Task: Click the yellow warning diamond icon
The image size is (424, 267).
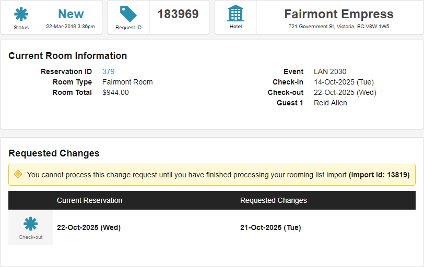Action: pos(18,174)
